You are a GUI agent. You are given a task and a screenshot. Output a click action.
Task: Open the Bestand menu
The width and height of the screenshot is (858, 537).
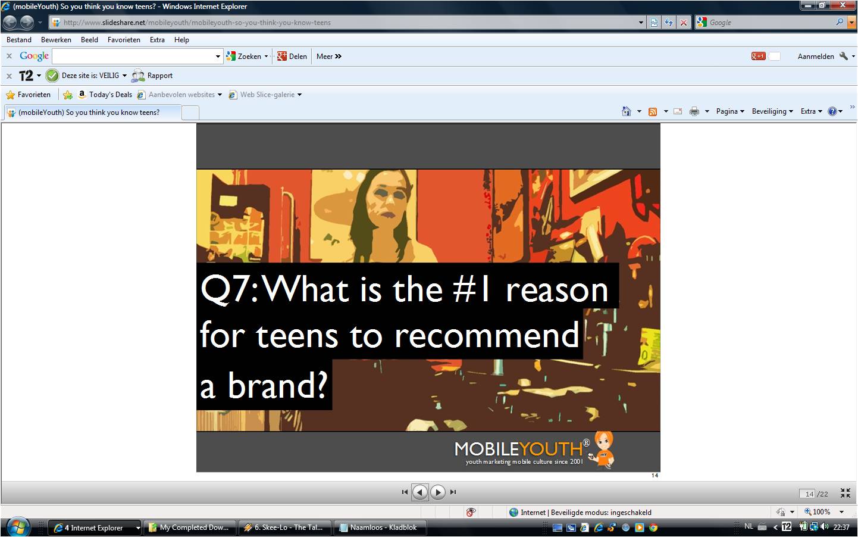click(x=19, y=40)
